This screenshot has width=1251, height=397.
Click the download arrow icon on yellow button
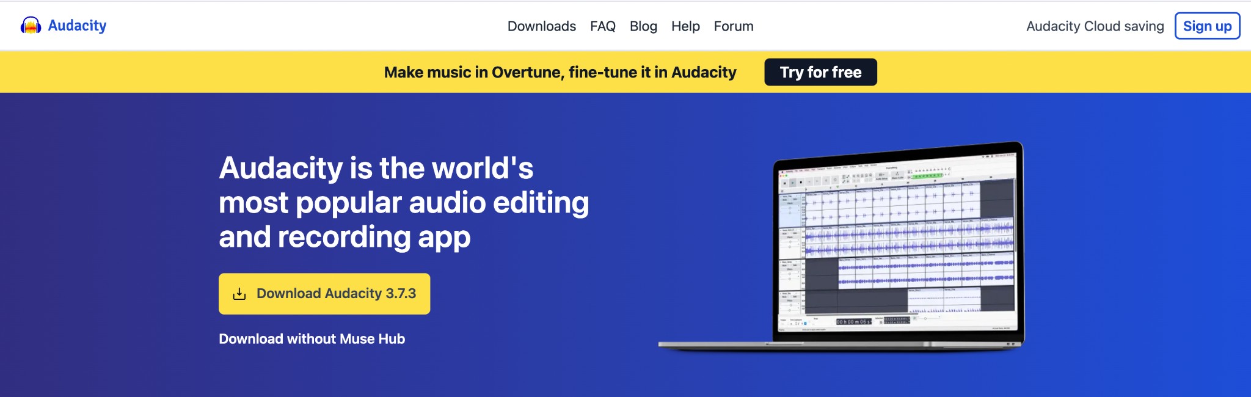coord(239,294)
